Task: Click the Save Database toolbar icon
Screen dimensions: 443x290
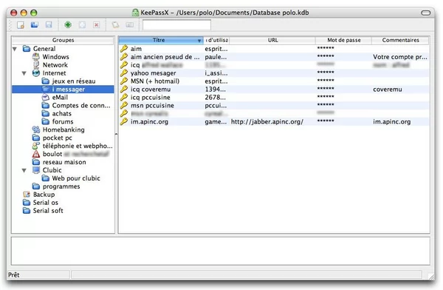Action: tap(49, 25)
